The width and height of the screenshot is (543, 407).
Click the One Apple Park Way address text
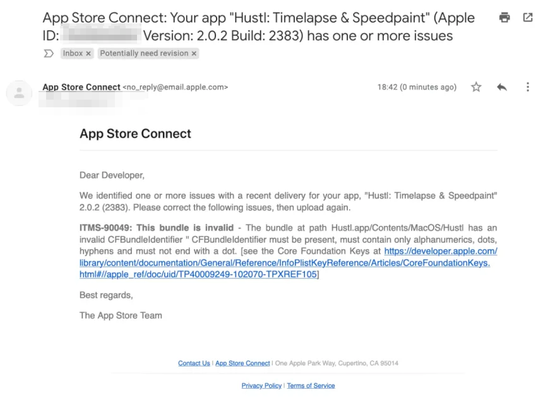pos(337,363)
